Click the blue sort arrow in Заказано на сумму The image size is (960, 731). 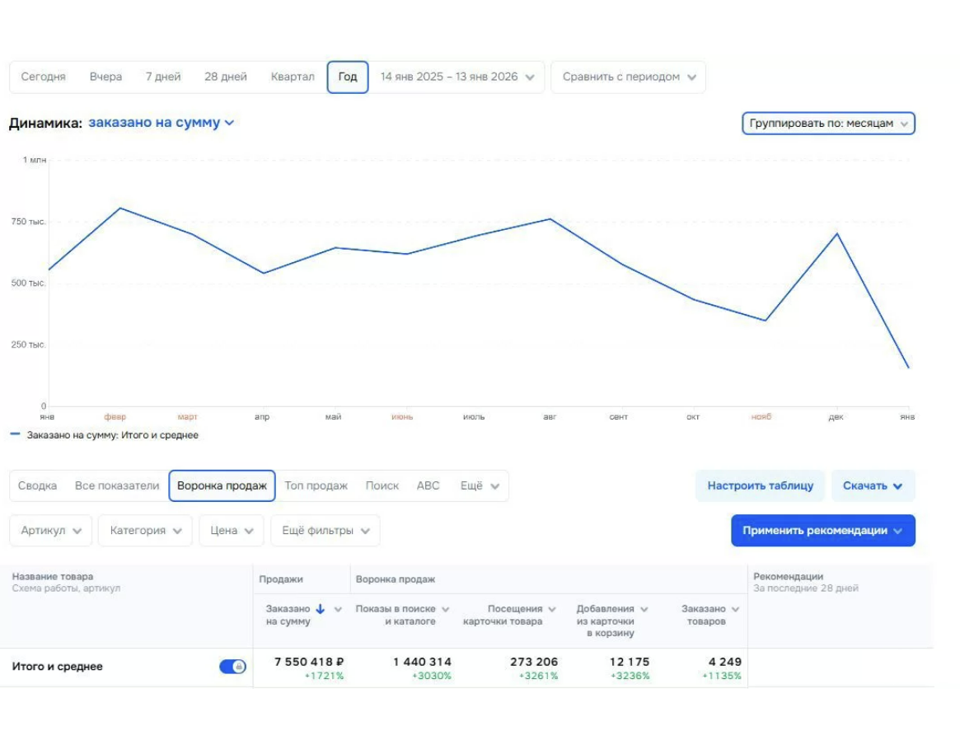pos(320,609)
